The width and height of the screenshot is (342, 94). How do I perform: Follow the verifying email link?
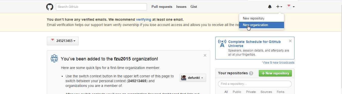coord(144,19)
